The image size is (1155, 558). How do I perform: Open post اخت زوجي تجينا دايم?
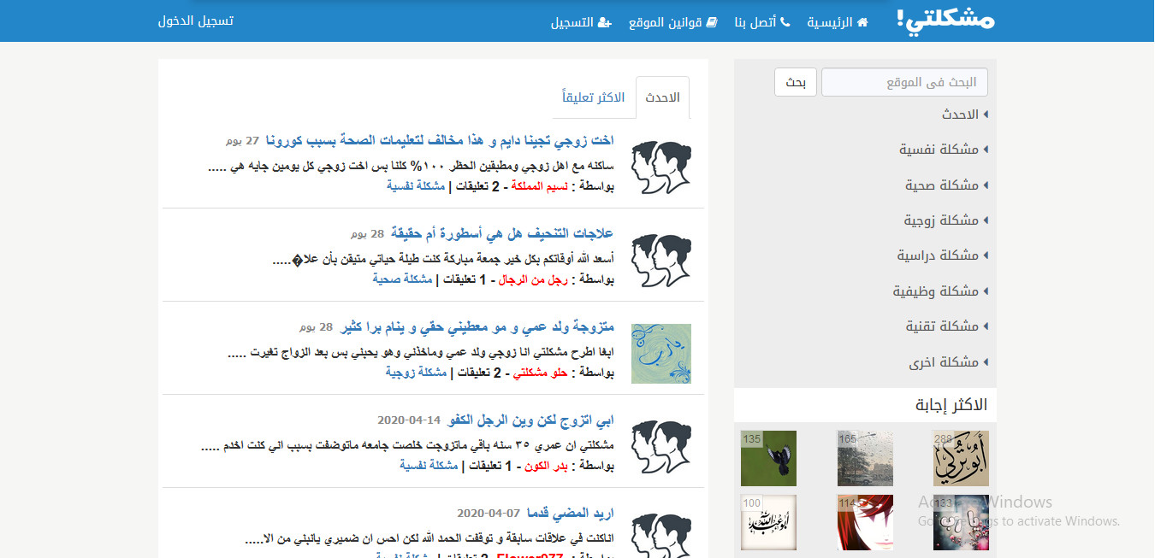coord(440,140)
